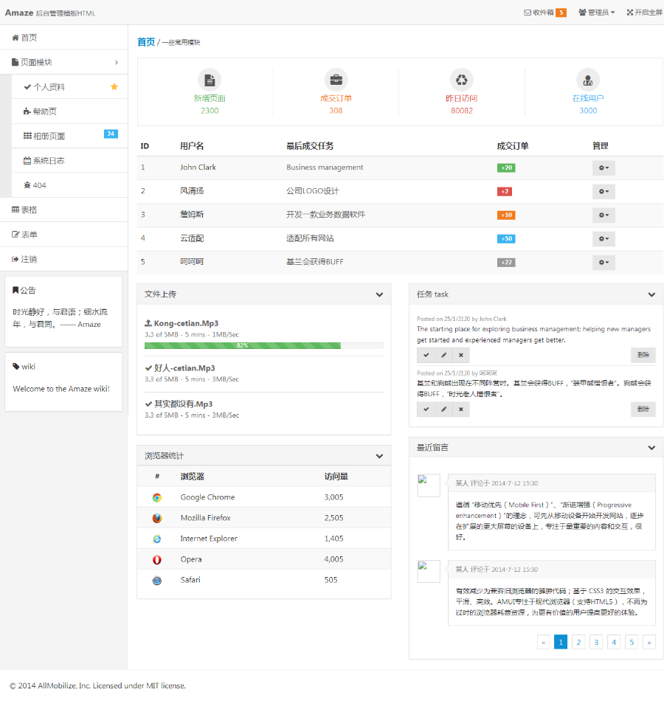Collapse the 浏览器统计 panel

[x=379, y=456]
